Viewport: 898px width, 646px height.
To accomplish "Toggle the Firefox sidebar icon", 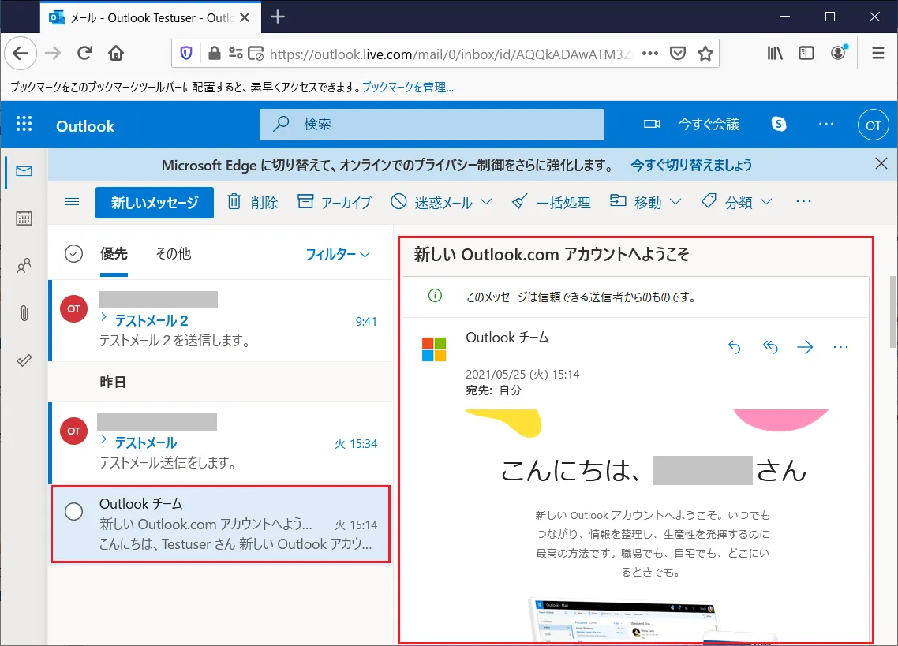I will pyautogui.click(x=806, y=54).
